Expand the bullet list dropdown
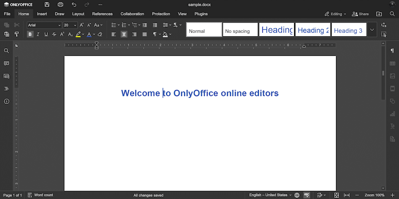399x199 pixels. pyautogui.click(x=119, y=25)
